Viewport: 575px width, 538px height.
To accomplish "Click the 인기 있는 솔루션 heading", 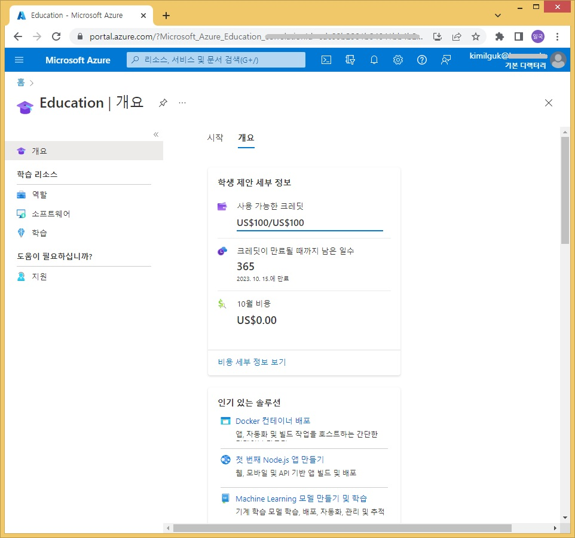I will click(x=249, y=403).
